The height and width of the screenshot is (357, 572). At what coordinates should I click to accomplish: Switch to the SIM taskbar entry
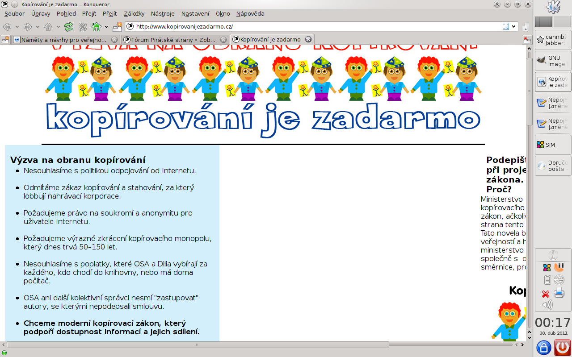(x=553, y=145)
